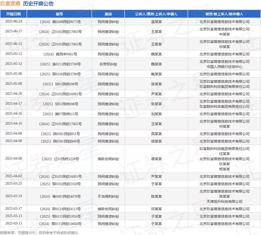The height and width of the screenshot is (235, 261).
Task: Select date cell 2025-06-17
Action: pos(14,31)
